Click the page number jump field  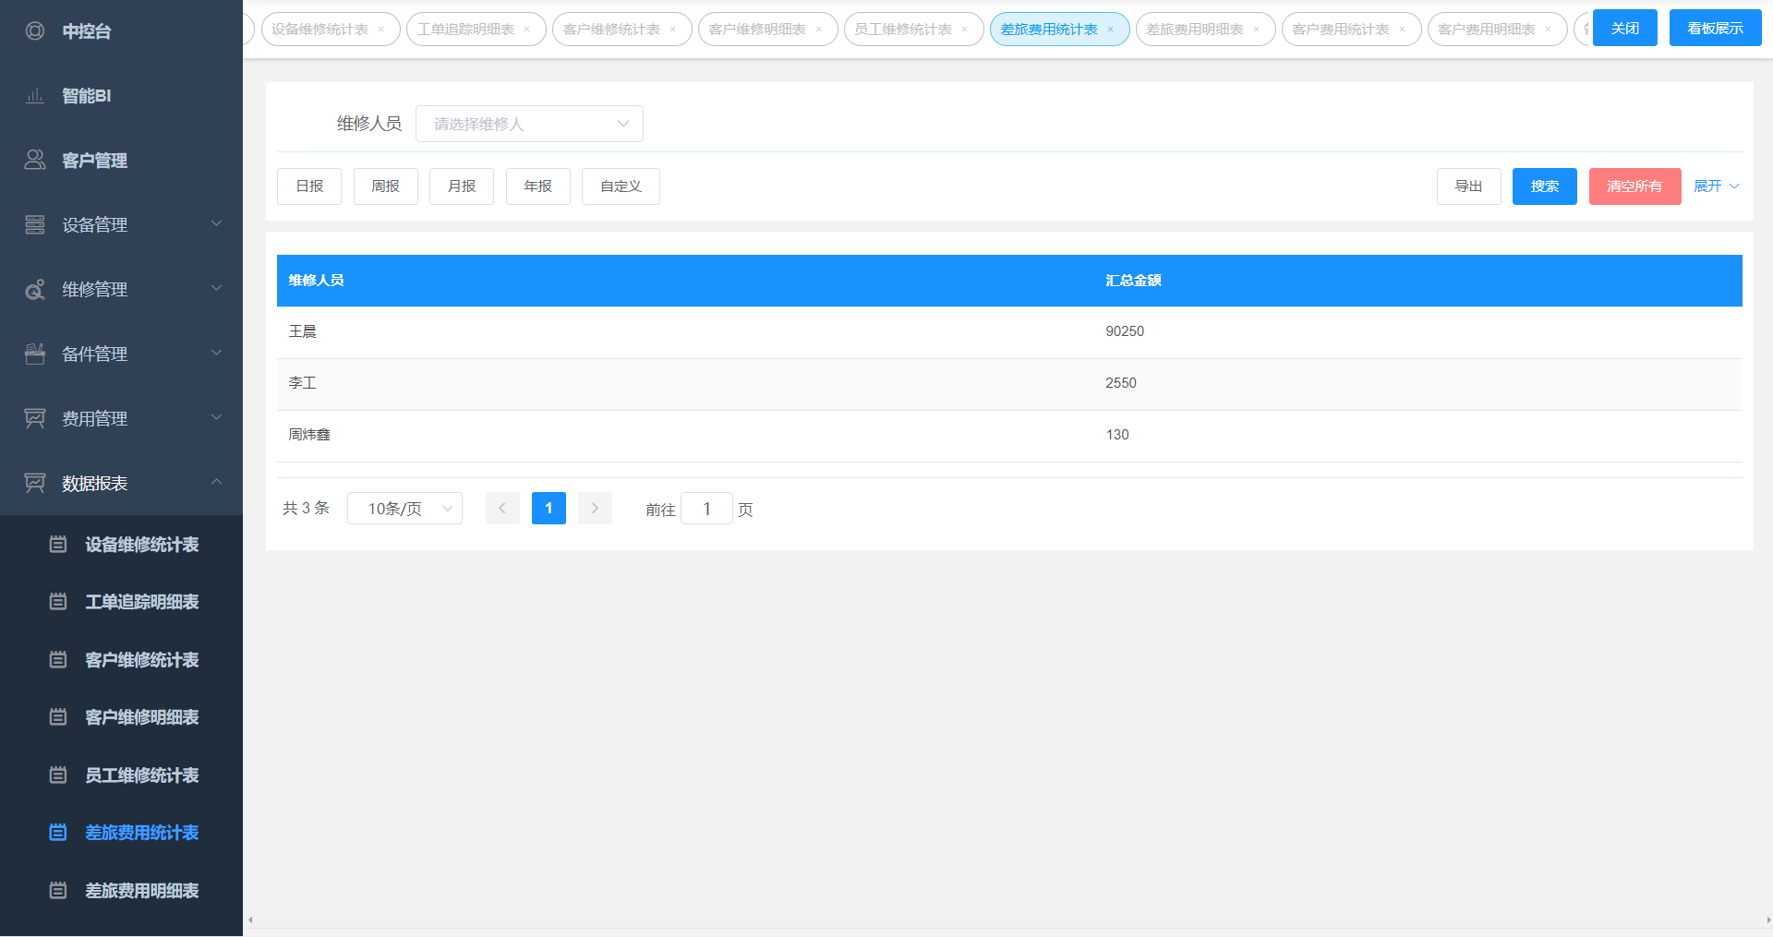(706, 509)
